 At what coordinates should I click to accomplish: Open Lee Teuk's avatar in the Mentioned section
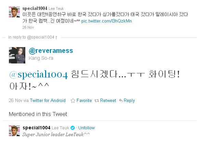coord(14,131)
